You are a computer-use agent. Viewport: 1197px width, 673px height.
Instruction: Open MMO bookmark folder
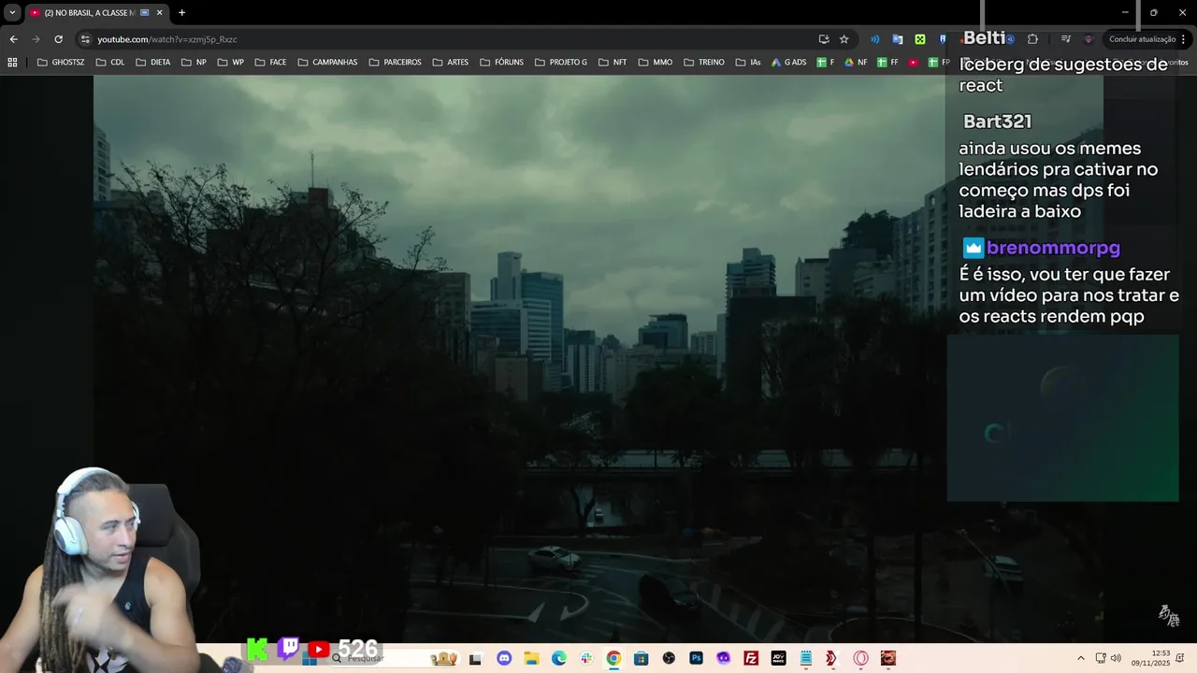(x=656, y=63)
